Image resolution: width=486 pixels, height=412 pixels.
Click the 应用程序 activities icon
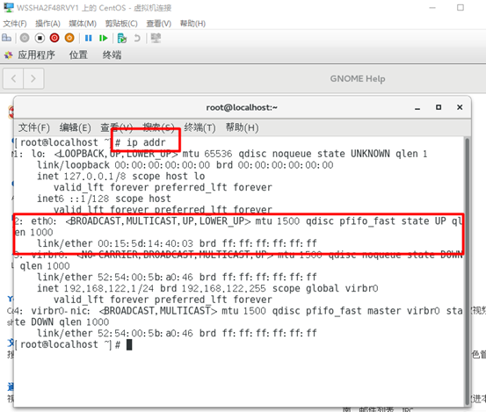coord(9,55)
